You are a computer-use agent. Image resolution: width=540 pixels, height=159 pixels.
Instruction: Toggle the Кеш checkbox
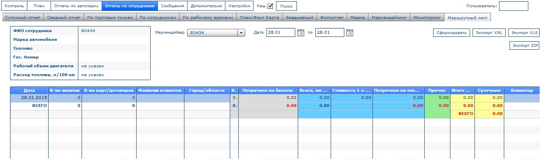tap(270, 6)
